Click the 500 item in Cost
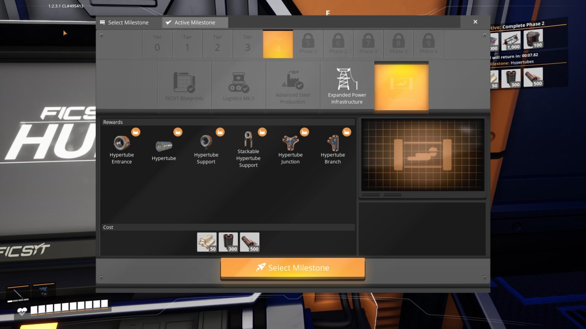This screenshot has height=329, width=586. (250, 242)
